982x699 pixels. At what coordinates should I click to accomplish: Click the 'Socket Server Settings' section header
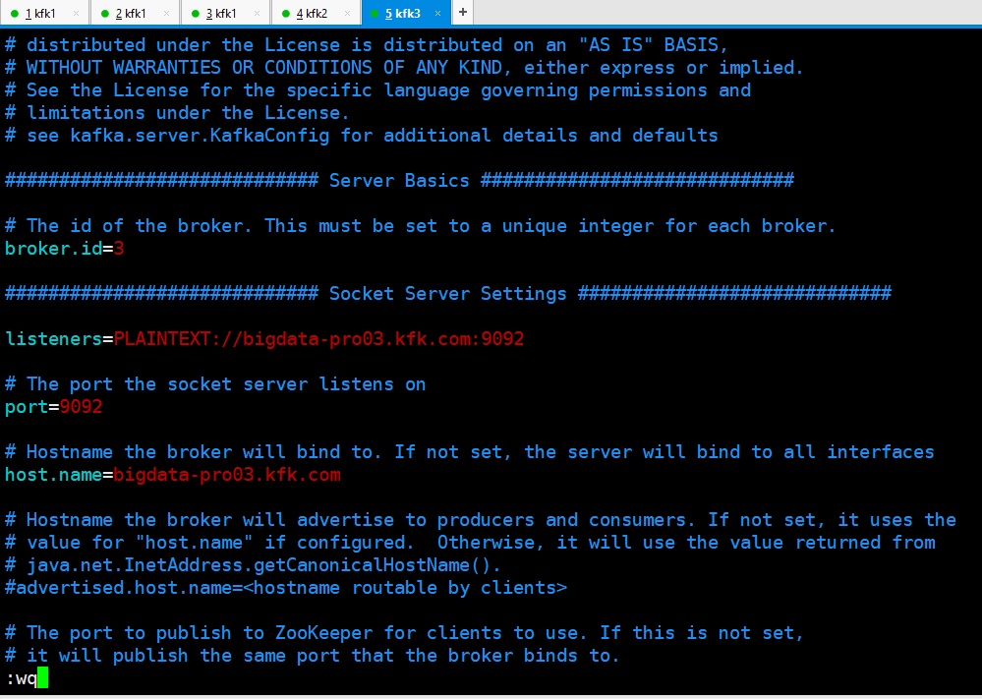click(x=448, y=294)
